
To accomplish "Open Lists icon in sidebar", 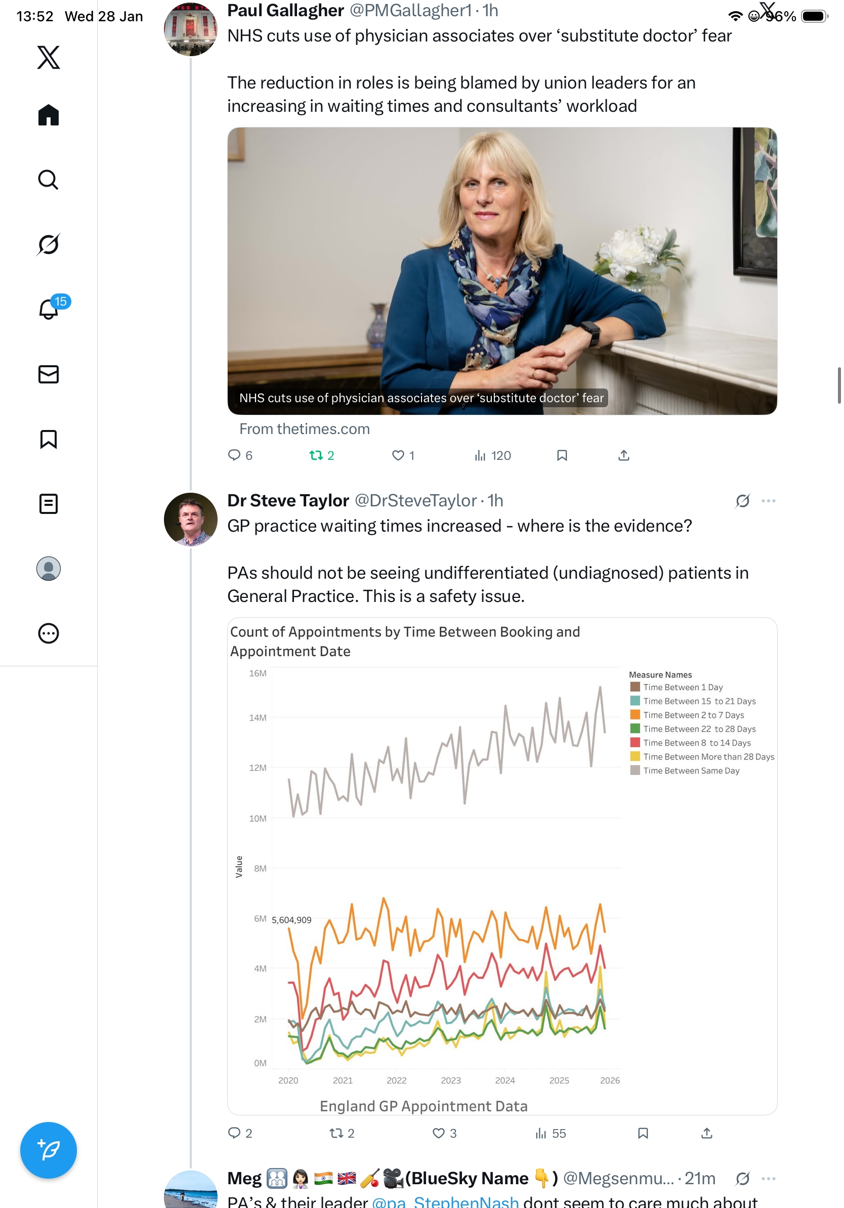I will (x=49, y=503).
